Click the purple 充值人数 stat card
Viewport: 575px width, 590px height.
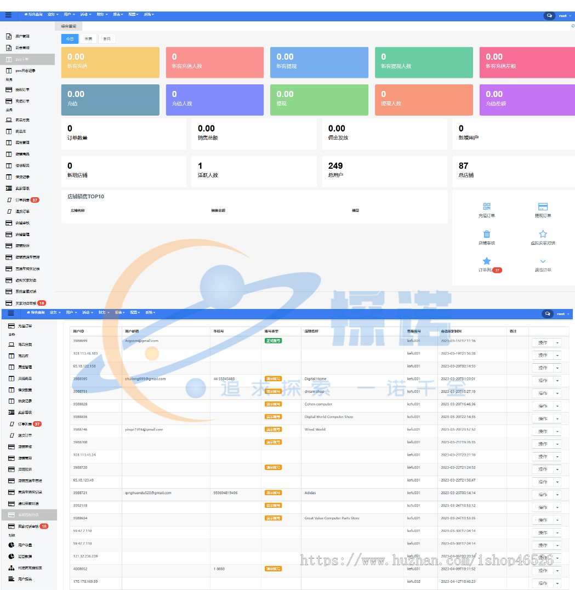(x=215, y=100)
